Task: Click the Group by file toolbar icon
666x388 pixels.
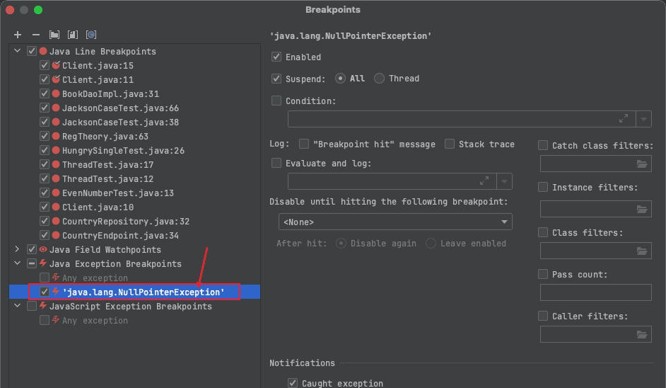Action: coord(72,35)
